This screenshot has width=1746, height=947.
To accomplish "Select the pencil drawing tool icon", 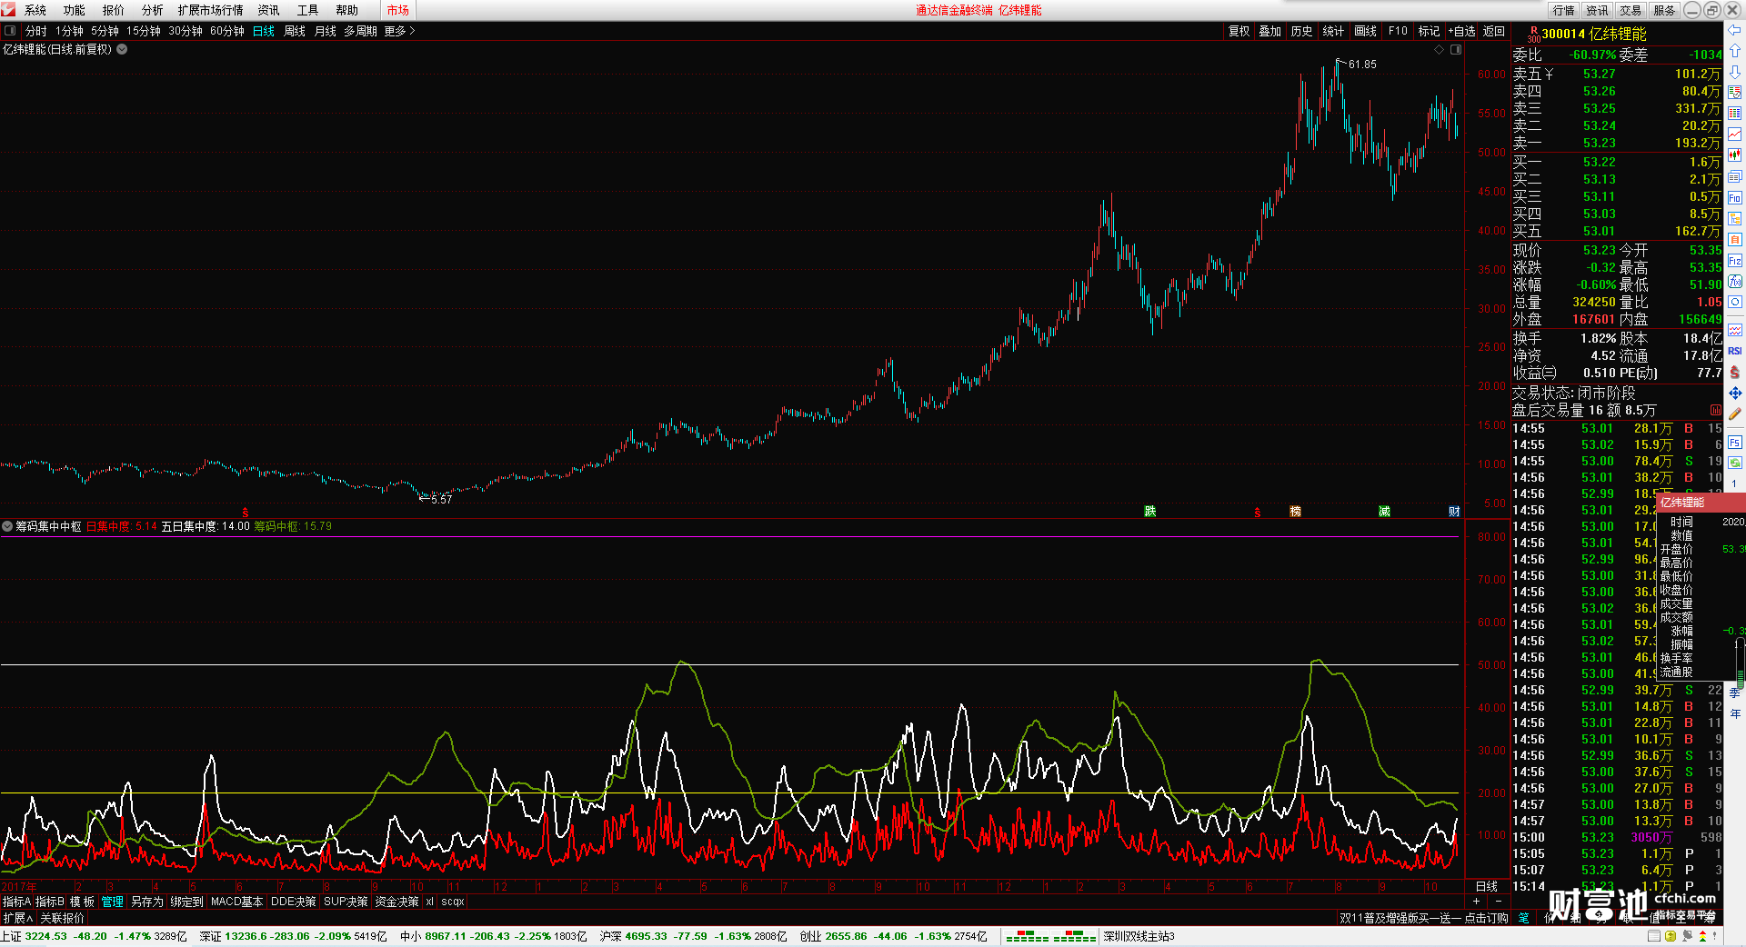I will (x=1734, y=414).
